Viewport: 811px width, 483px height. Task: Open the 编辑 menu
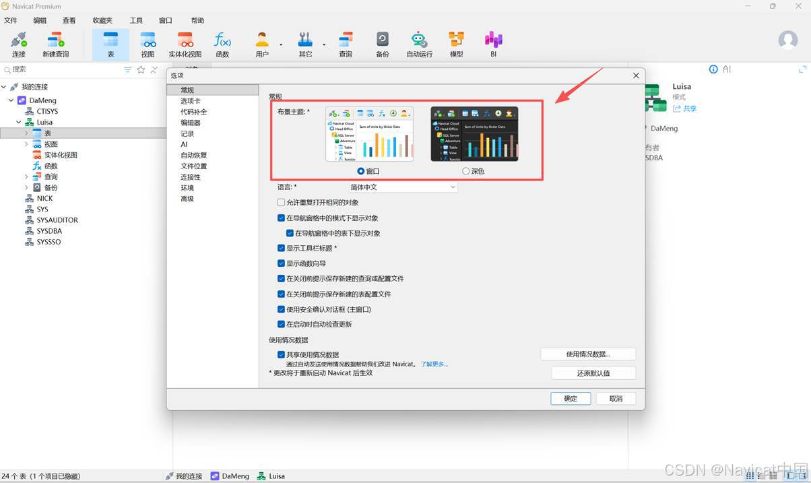click(40, 21)
